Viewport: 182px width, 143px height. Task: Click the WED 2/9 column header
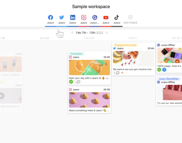pyautogui.click(x=44, y=38)
